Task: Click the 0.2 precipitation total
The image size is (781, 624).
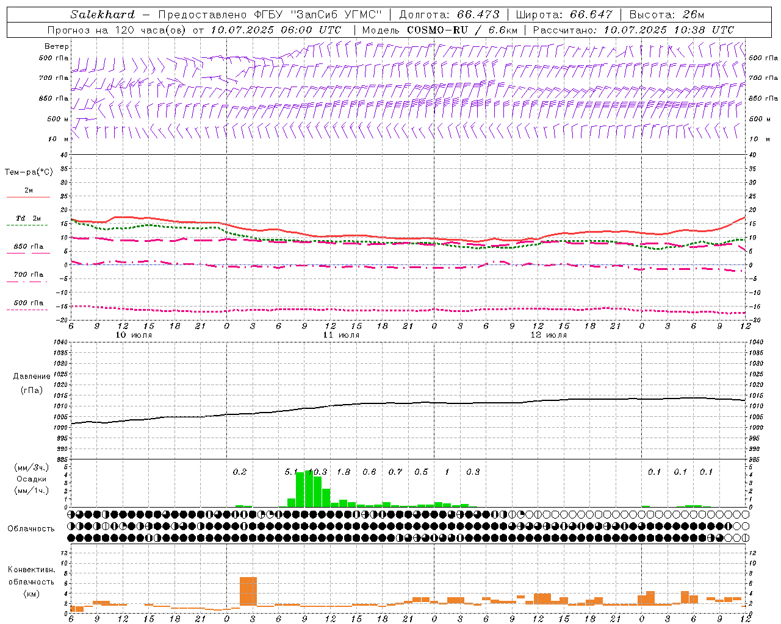Action: [240, 472]
